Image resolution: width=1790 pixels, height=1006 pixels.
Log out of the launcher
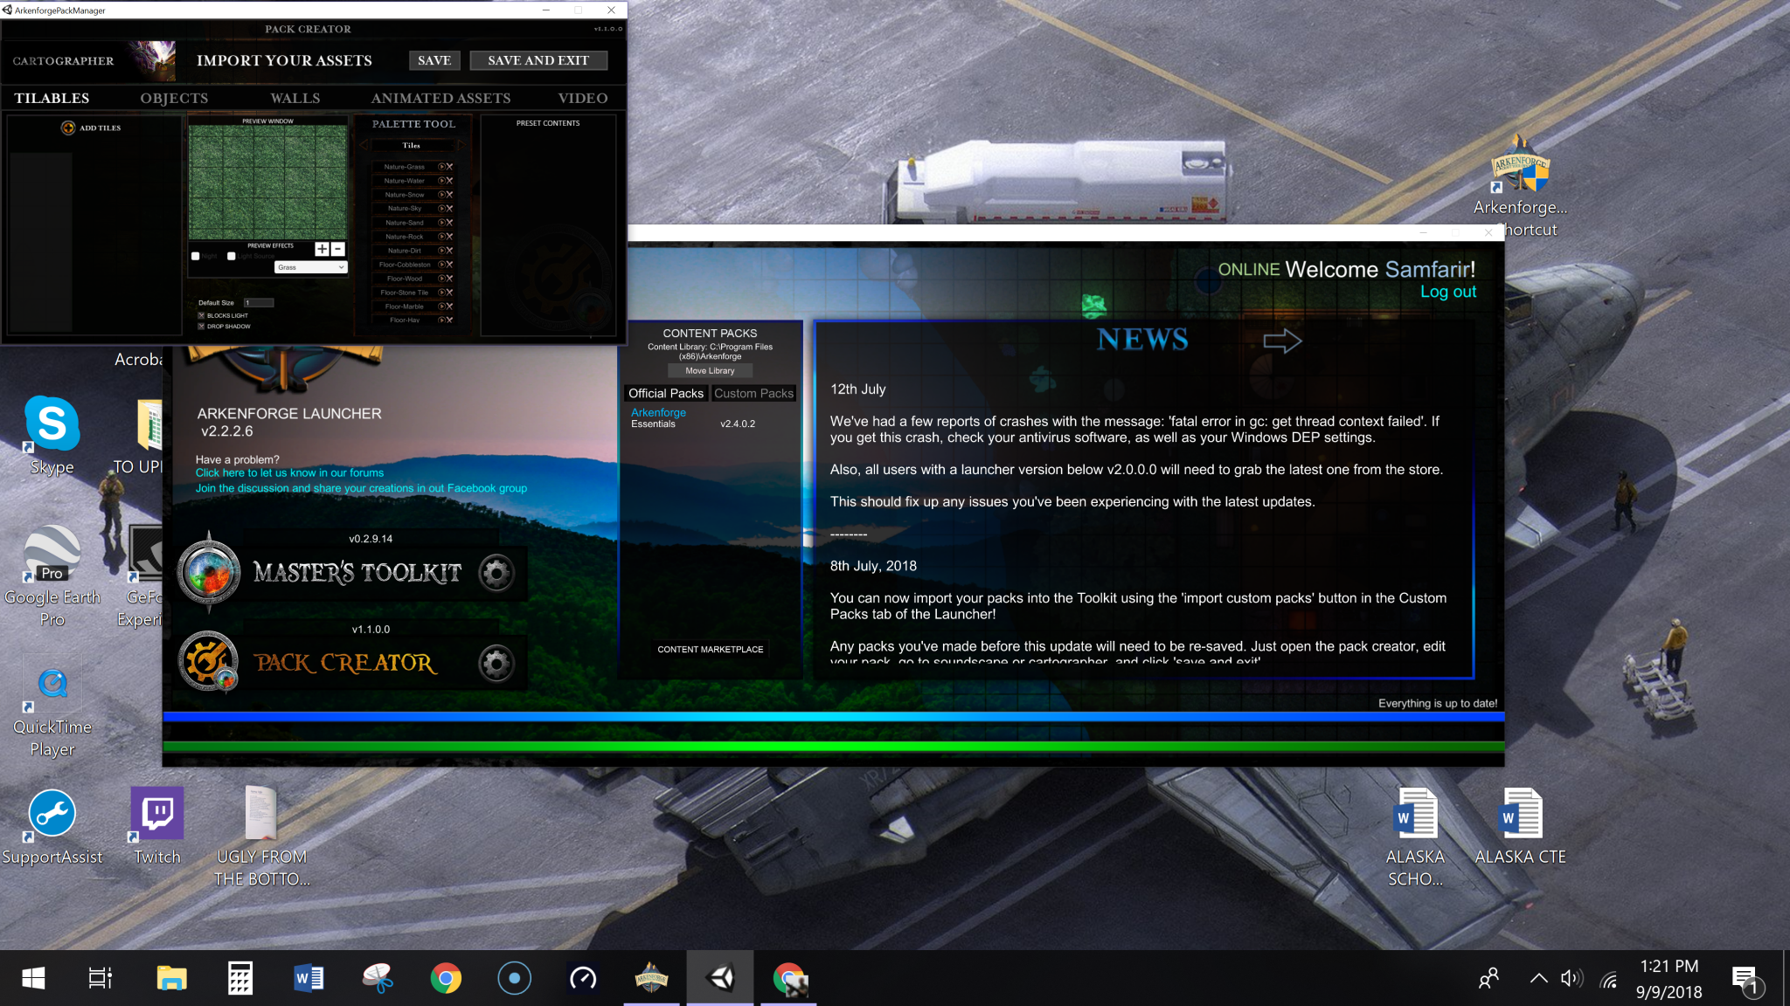pyautogui.click(x=1447, y=292)
